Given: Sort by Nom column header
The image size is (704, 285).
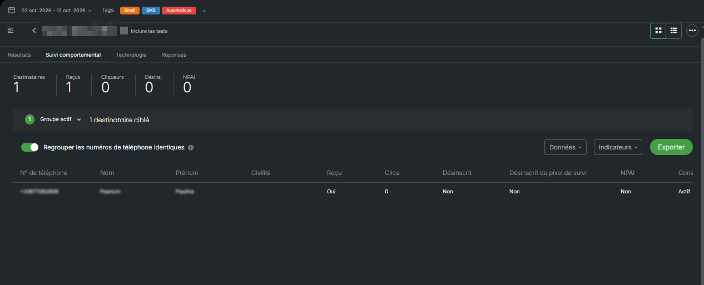Looking at the screenshot, I should click(x=107, y=173).
